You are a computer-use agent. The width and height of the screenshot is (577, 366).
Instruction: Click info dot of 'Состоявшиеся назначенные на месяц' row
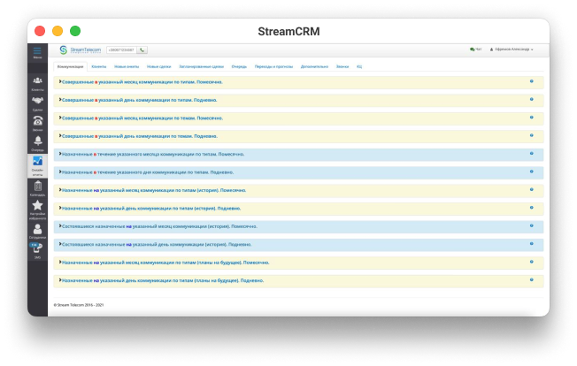pos(531,225)
